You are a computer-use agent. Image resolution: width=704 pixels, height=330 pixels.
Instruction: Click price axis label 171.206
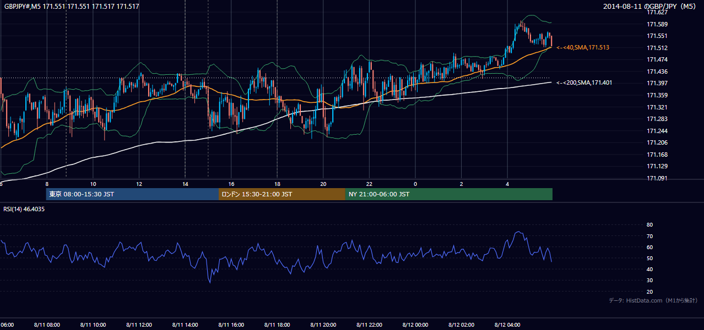coord(657,142)
